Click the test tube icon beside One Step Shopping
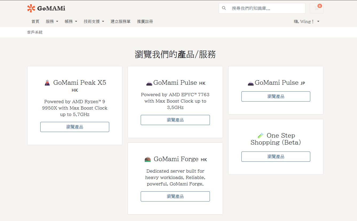The image size is (357, 221). 260,135
